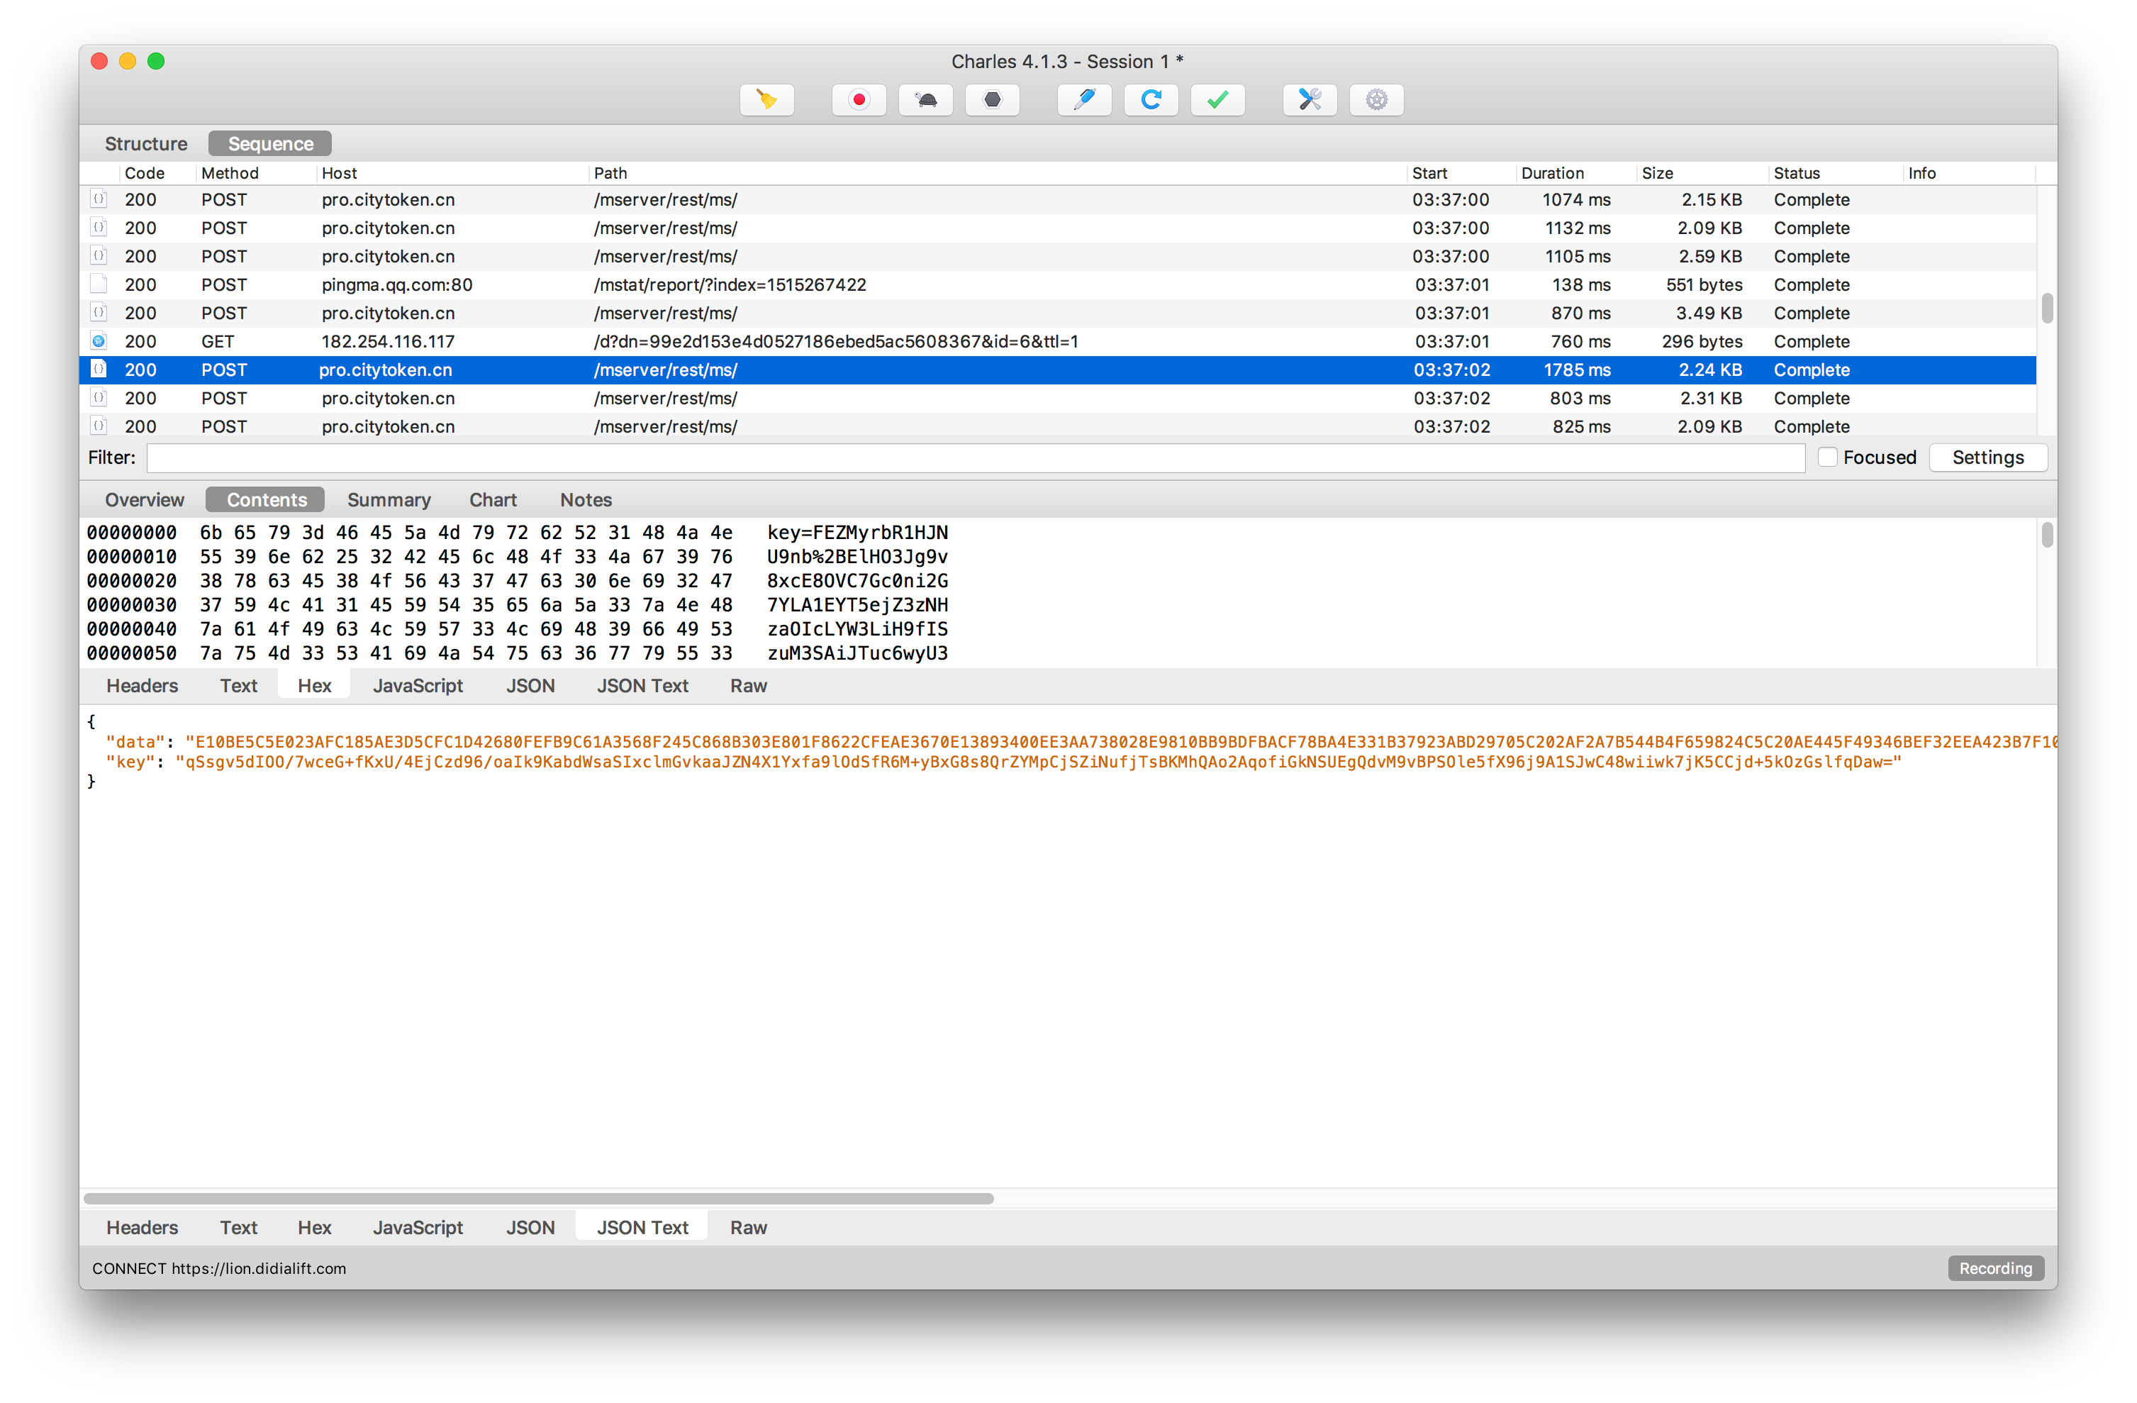This screenshot has width=2137, height=1403.
Task: Click the green checkmark Validate icon
Action: (x=1217, y=100)
